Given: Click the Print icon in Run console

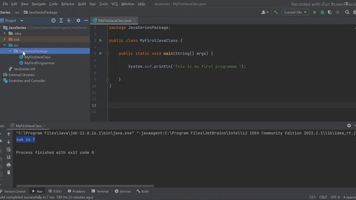Looking at the screenshot, I should (9, 165).
